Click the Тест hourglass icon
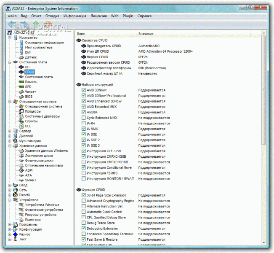Viewport: 274px width, 253px height. click(15, 239)
